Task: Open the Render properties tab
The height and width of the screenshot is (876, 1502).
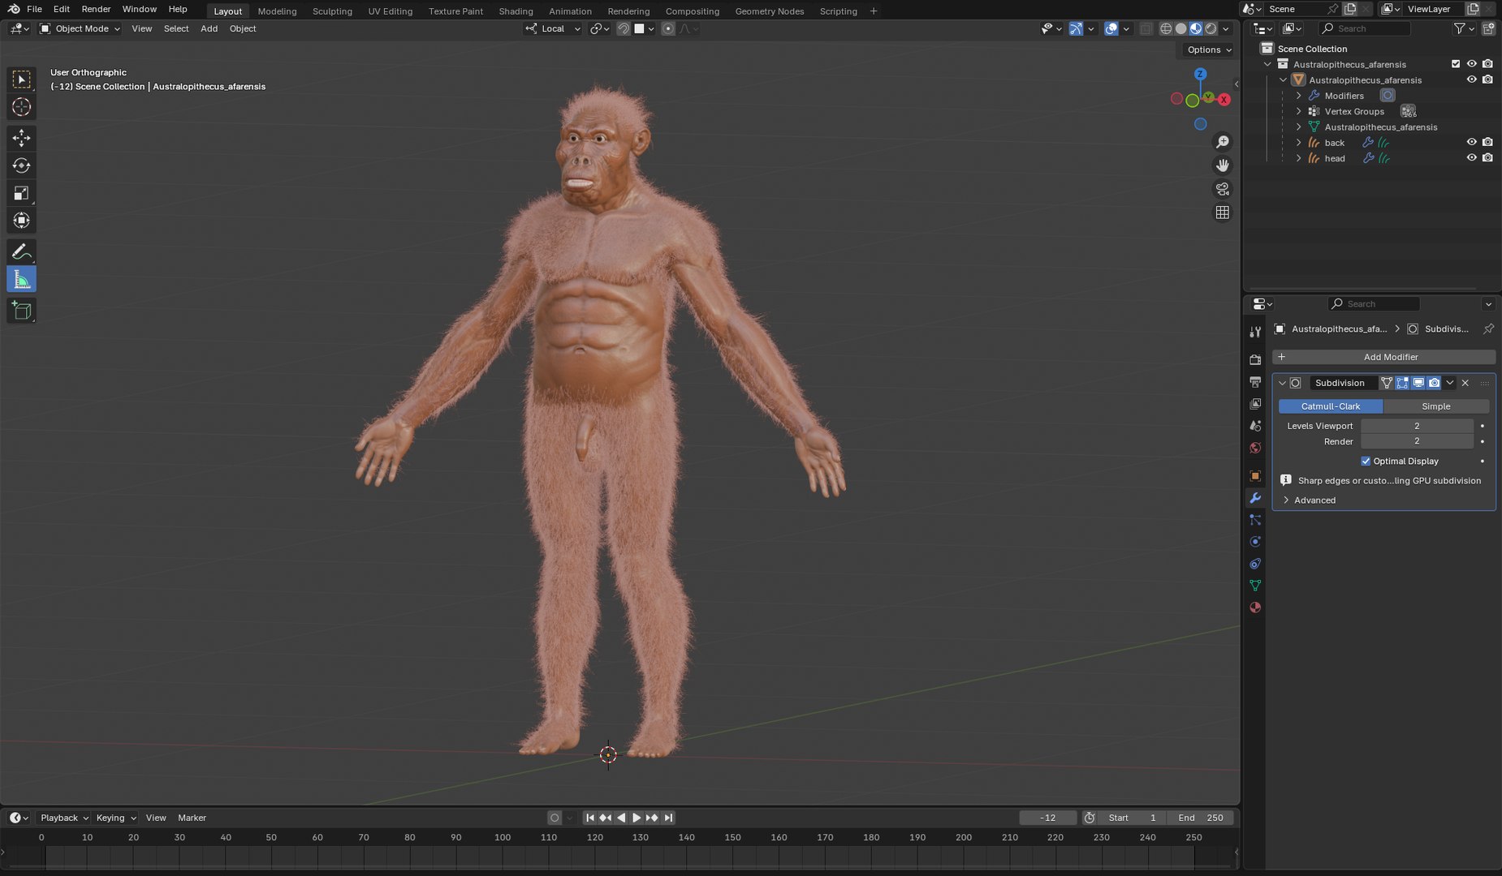Action: click(x=1255, y=359)
